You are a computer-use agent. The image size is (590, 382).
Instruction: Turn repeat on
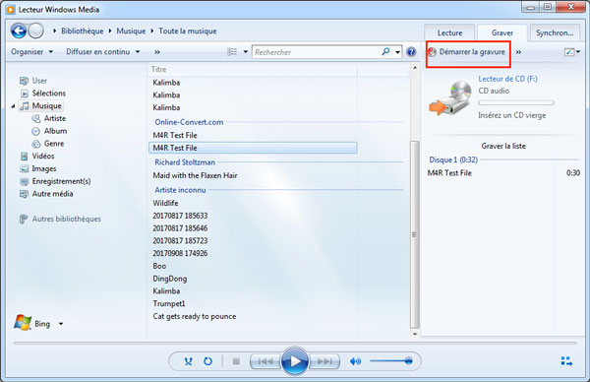click(x=207, y=361)
